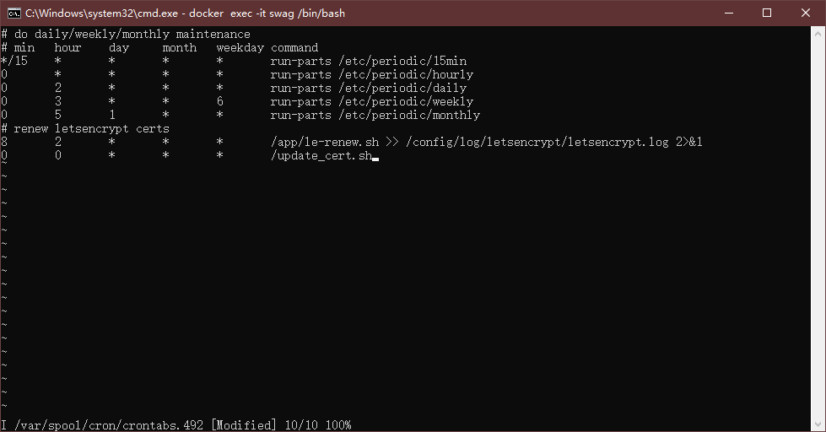Click the letsencrypt.log path text
This screenshot has width=826, height=432.
click(537, 143)
